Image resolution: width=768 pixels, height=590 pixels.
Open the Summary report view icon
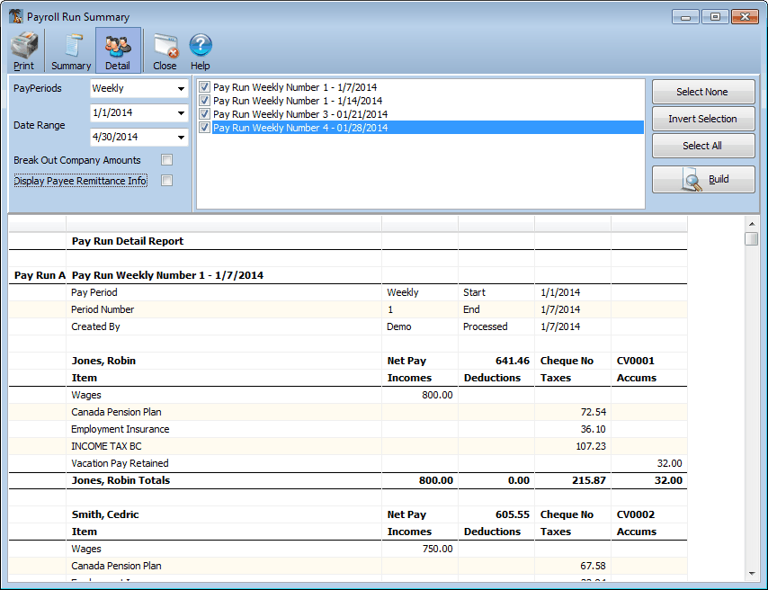tap(70, 49)
